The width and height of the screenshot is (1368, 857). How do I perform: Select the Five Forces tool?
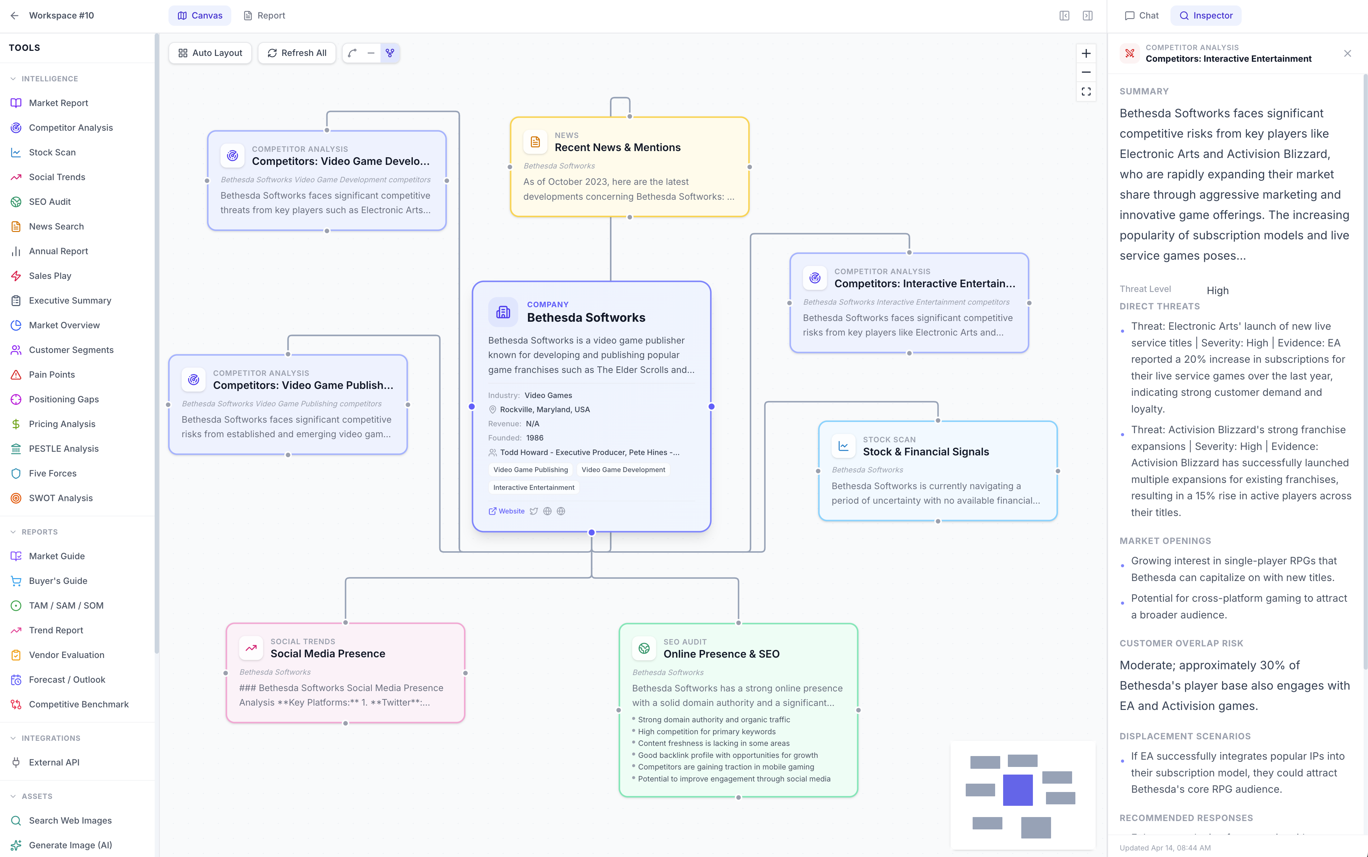52,473
